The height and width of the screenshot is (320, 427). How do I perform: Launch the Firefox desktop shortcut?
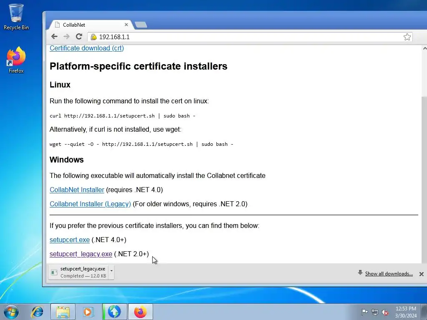pos(16,60)
